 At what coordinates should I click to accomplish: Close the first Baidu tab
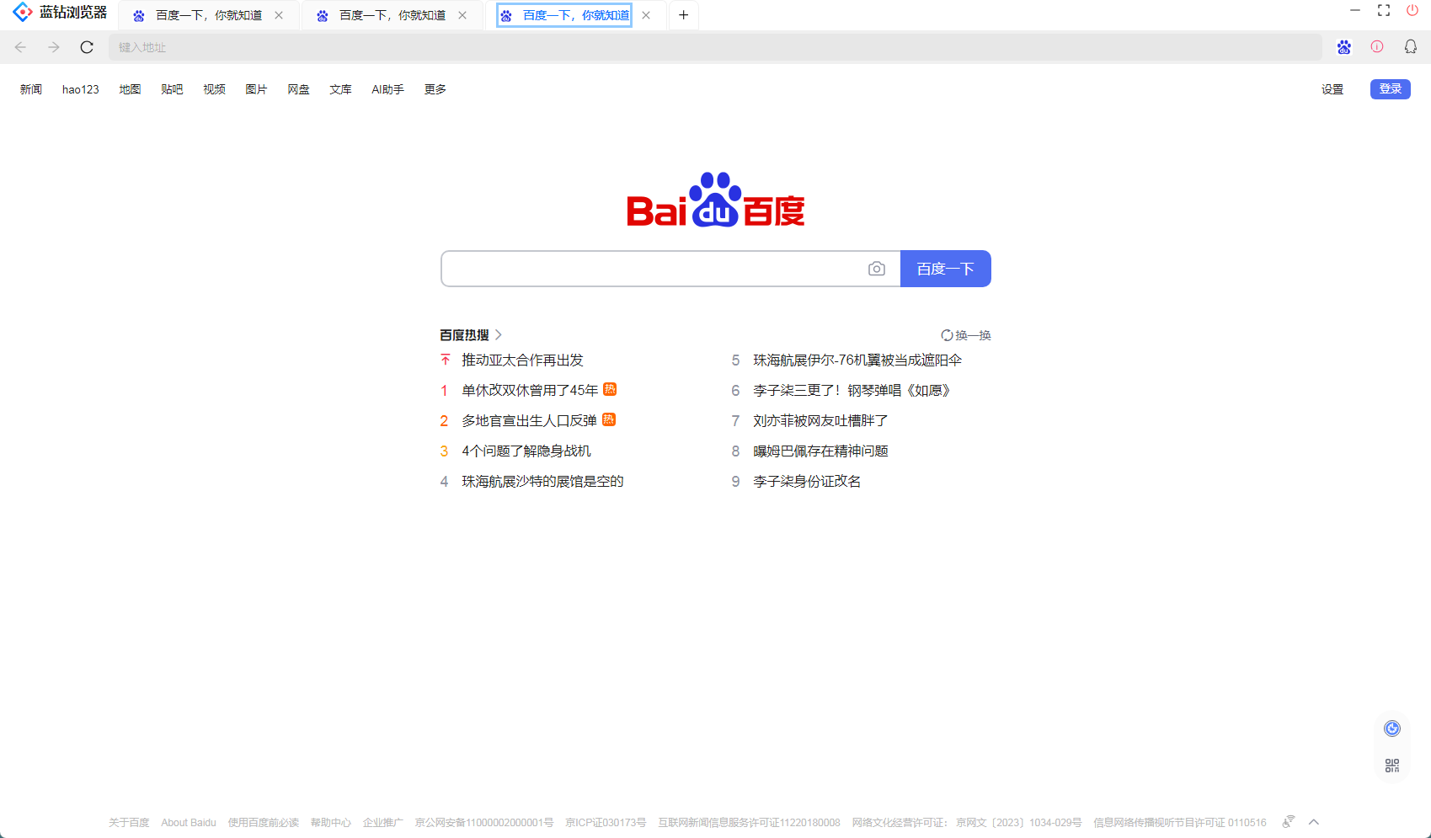(x=279, y=15)
